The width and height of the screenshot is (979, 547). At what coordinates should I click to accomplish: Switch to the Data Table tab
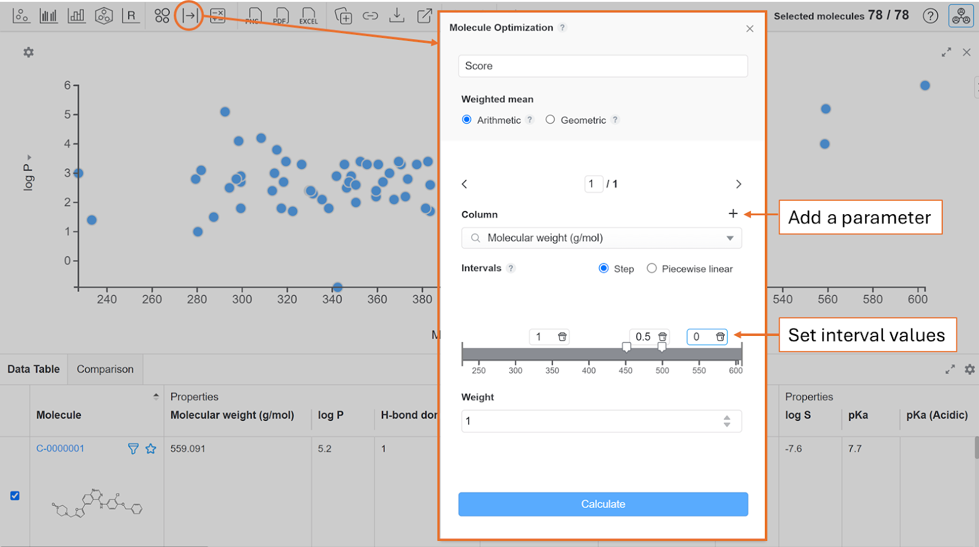click(x=34, y=370)
